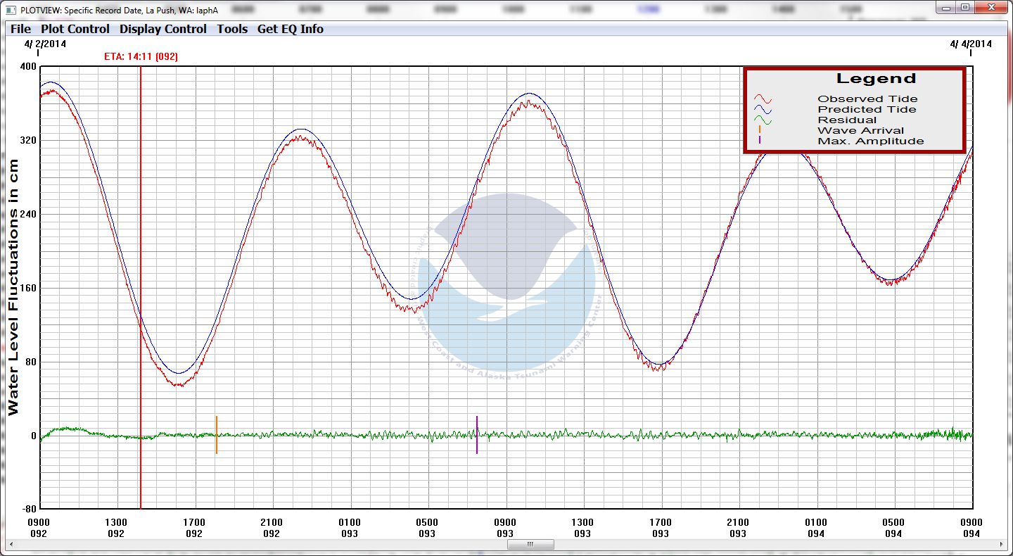This screenshot has width=1013, height=556.
Task: Click the "1700 092" time axis label
Action: pos(194,528)
